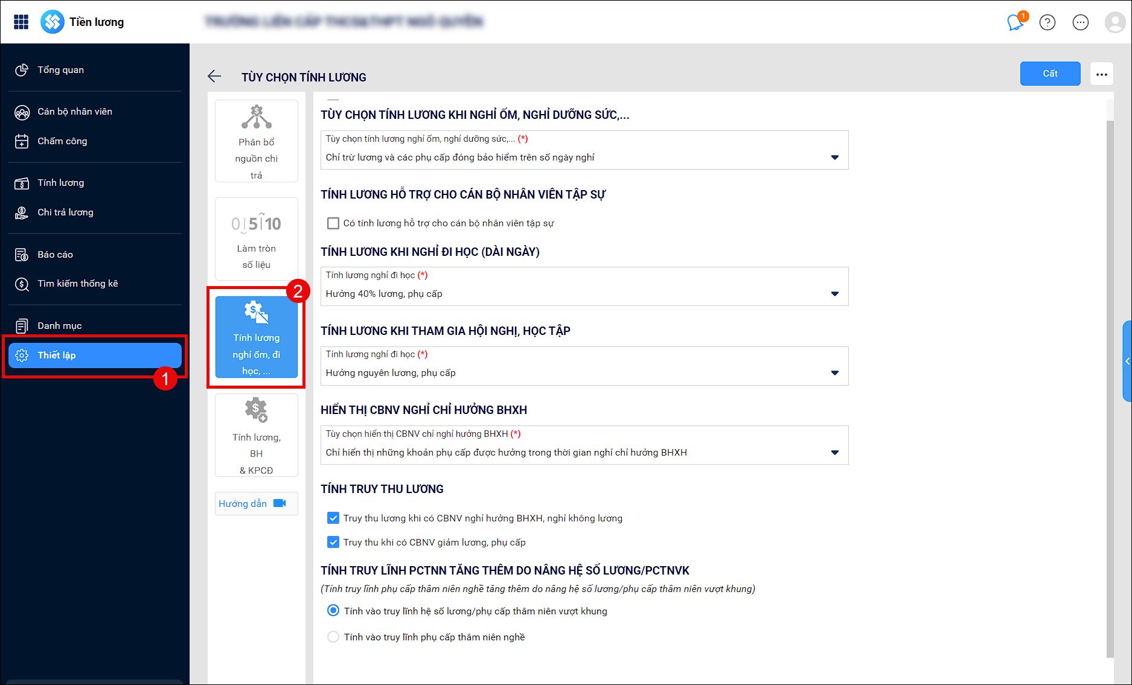Screen dimensions: 1132x685
Task: Select Tính lương, BH & KPCĐ tab
Action: pos(257,435)
